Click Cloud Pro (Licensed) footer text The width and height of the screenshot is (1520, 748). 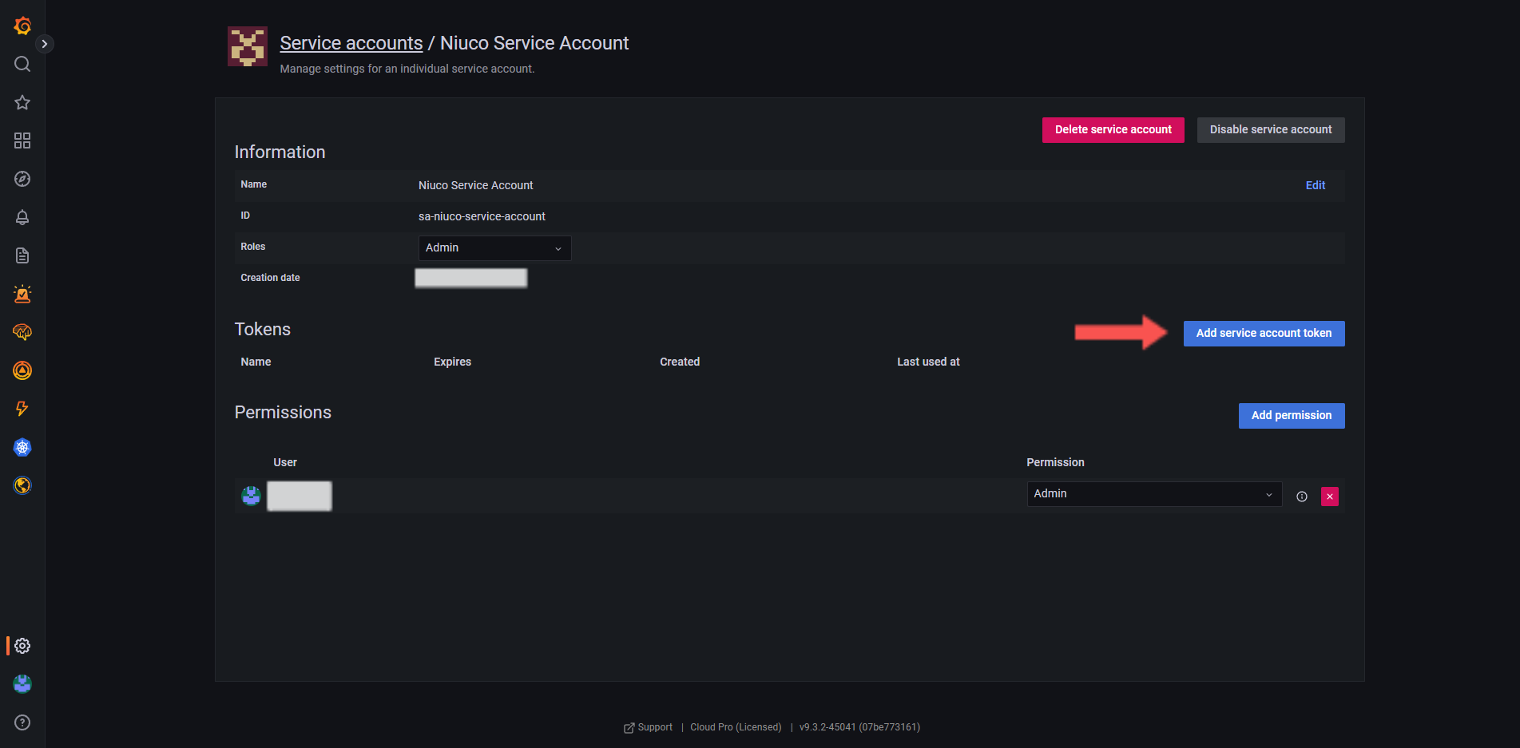[736, 727]
